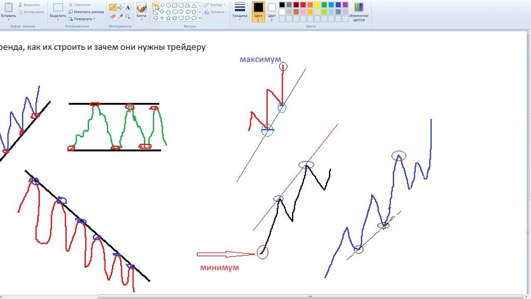Choose the Four-point star shape
The height and width of the screenshot is (299, 531).
point(162,18)
